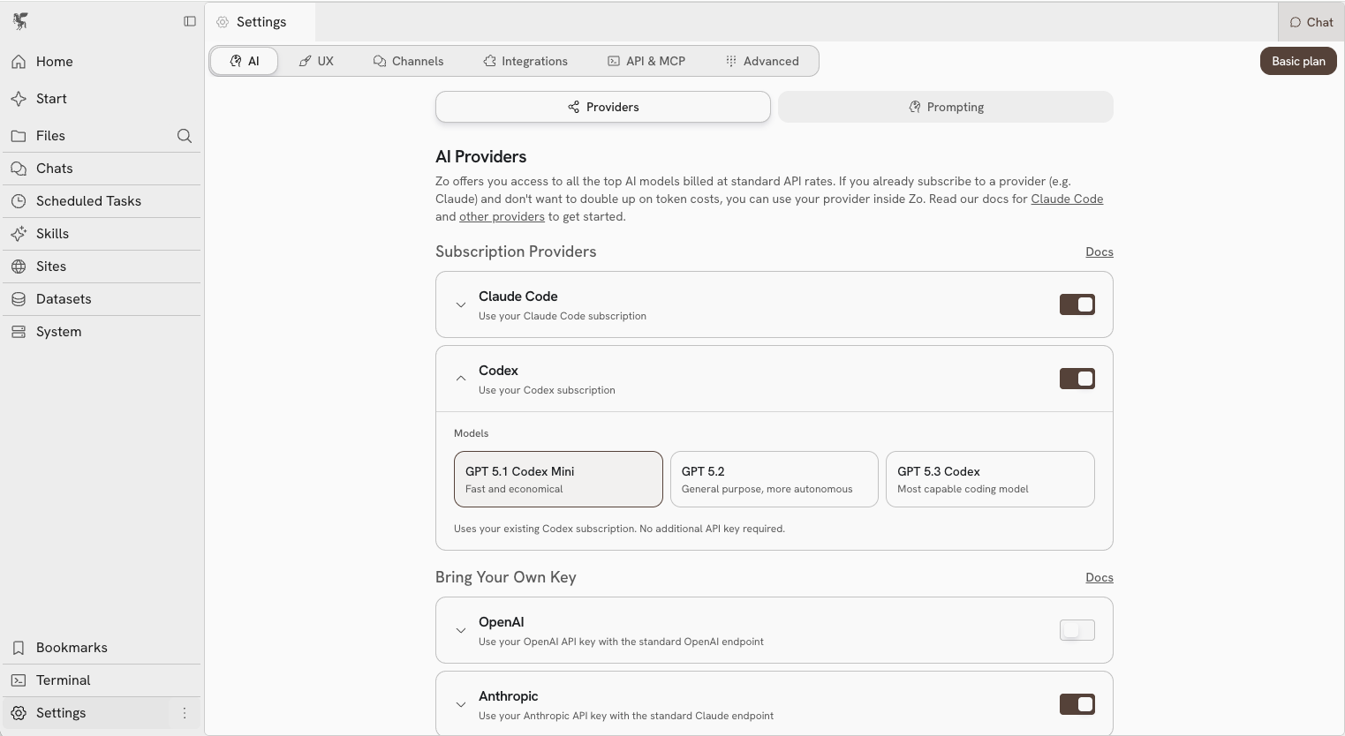Screen dimensions: 1345x736
Task: Click the AI Providers heading
Action: pos(480,157)
